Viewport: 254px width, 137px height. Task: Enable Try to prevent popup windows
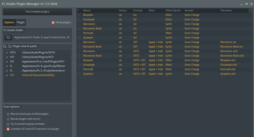[x=8, y=124]
